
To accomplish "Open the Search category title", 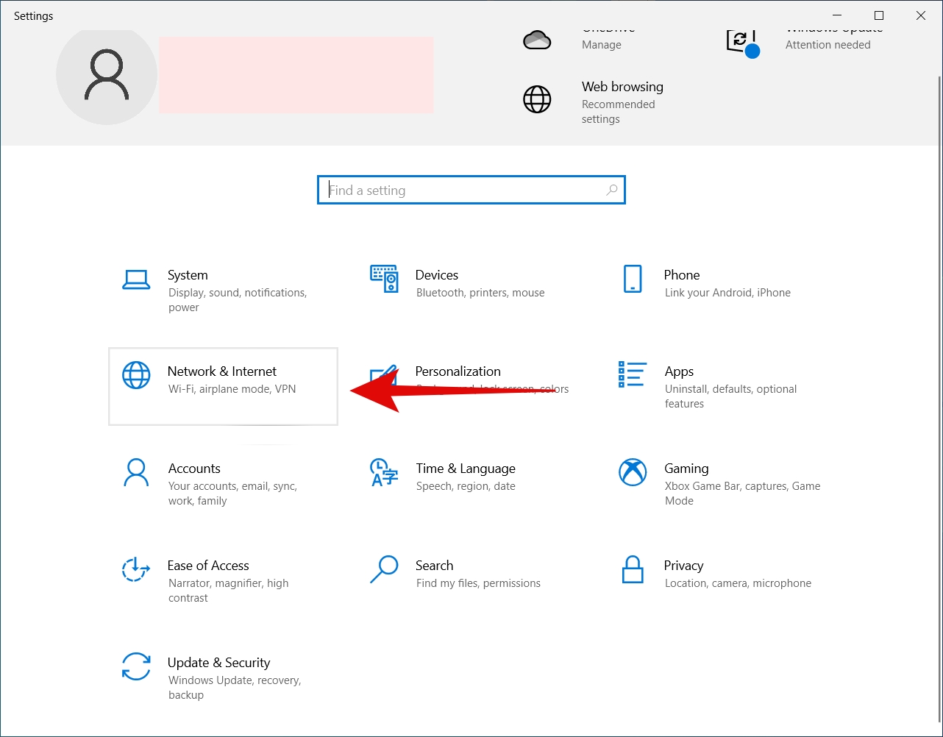I will click(435, 566).
